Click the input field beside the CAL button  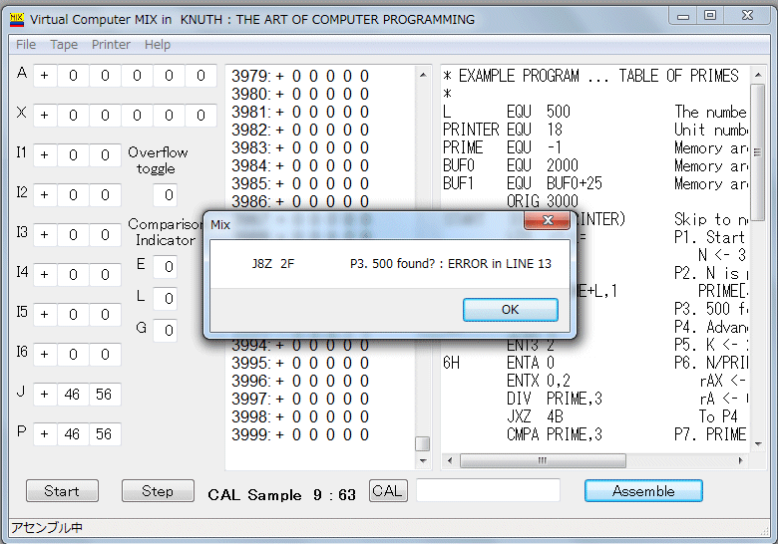(488, 490)
